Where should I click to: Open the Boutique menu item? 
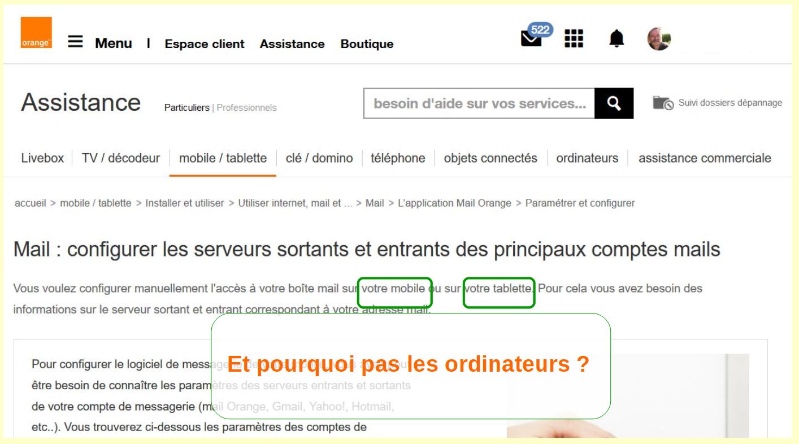click(x=367, y=44)
